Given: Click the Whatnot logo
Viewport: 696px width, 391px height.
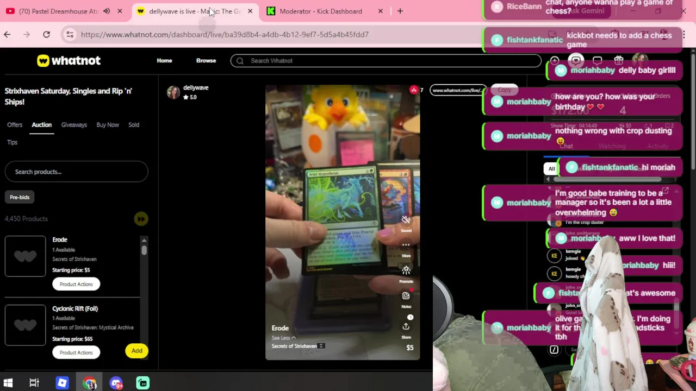Looking at the screenshot, I should (x=69, y=61).
